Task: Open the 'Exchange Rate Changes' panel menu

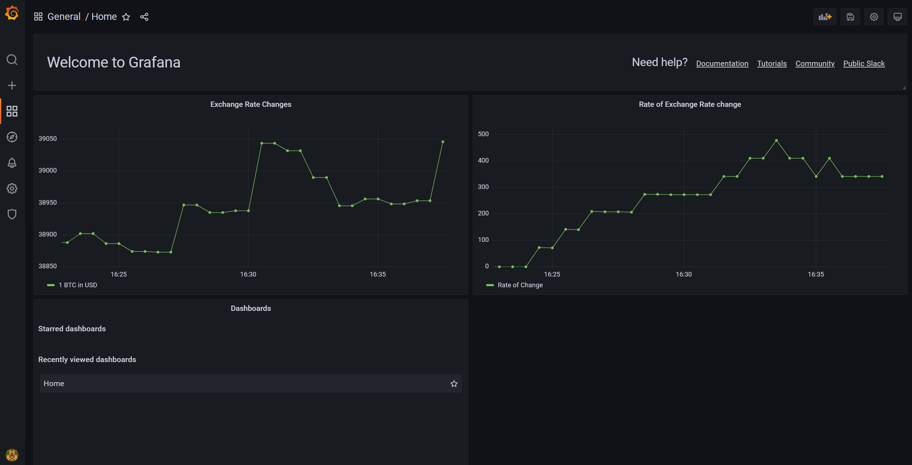Action: click(x=251, y=104)
